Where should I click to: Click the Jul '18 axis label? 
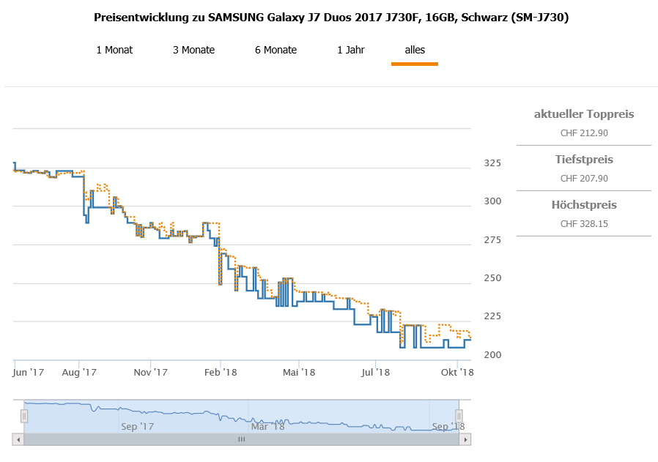(375, 372)
